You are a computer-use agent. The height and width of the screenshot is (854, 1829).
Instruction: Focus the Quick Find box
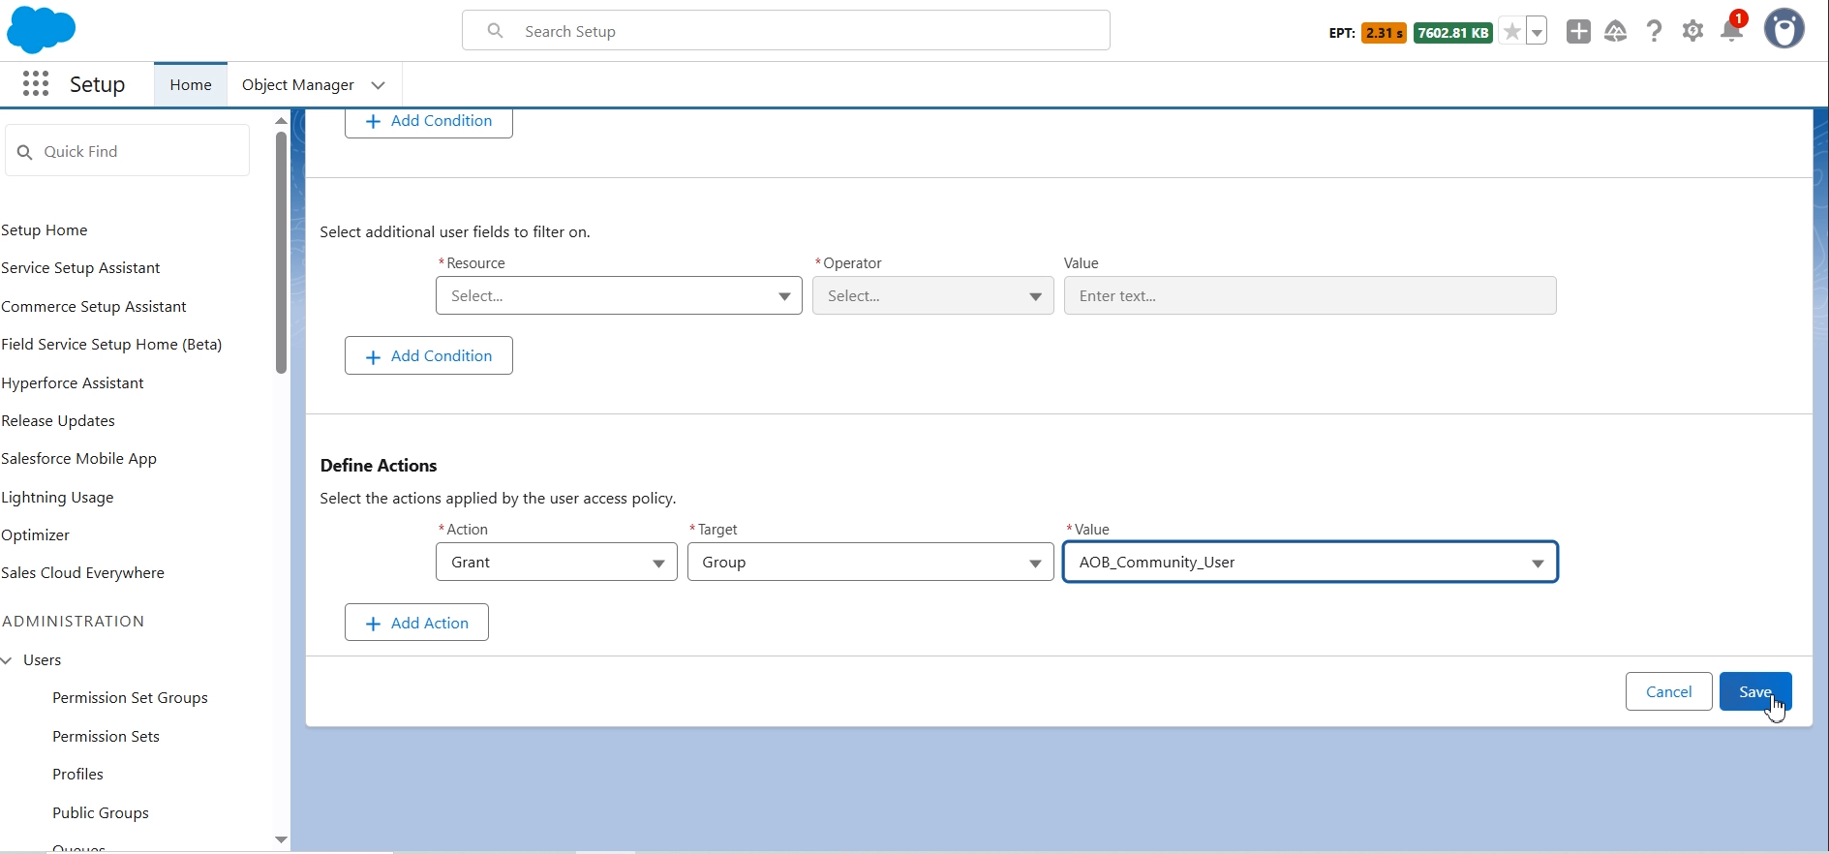[x=128, y=151]
